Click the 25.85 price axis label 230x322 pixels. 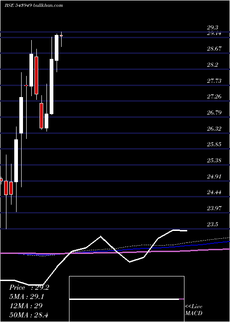point(214,144)
